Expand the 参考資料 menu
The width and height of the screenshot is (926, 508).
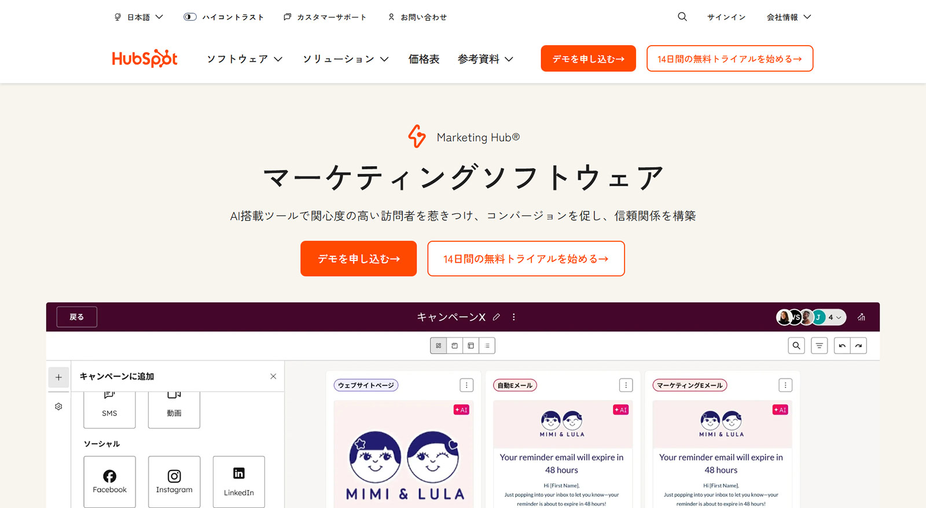485,59
